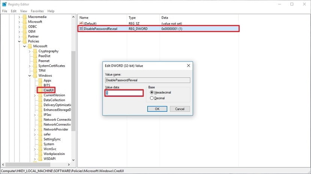Click the Cryptography folder icon

pos(35,51)
